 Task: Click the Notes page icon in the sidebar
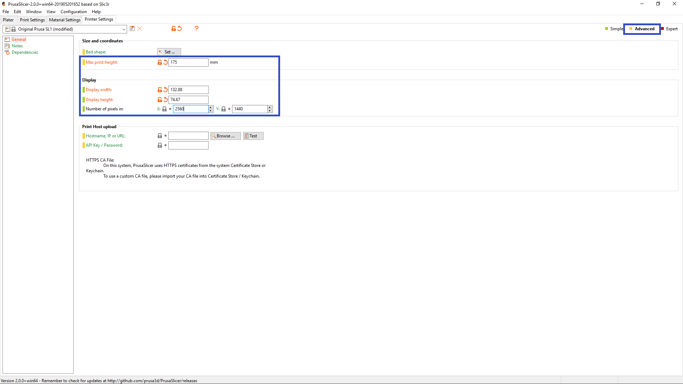[x=7, y=46]
